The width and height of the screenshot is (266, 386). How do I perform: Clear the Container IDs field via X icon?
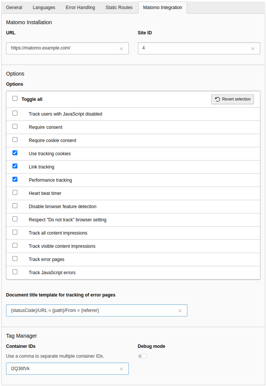tap(121, 369)
